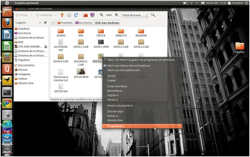Select the leeme para instalar.txt file
Image resolution: width=250 pixels, height=157 pixels.
coord(61,75)
